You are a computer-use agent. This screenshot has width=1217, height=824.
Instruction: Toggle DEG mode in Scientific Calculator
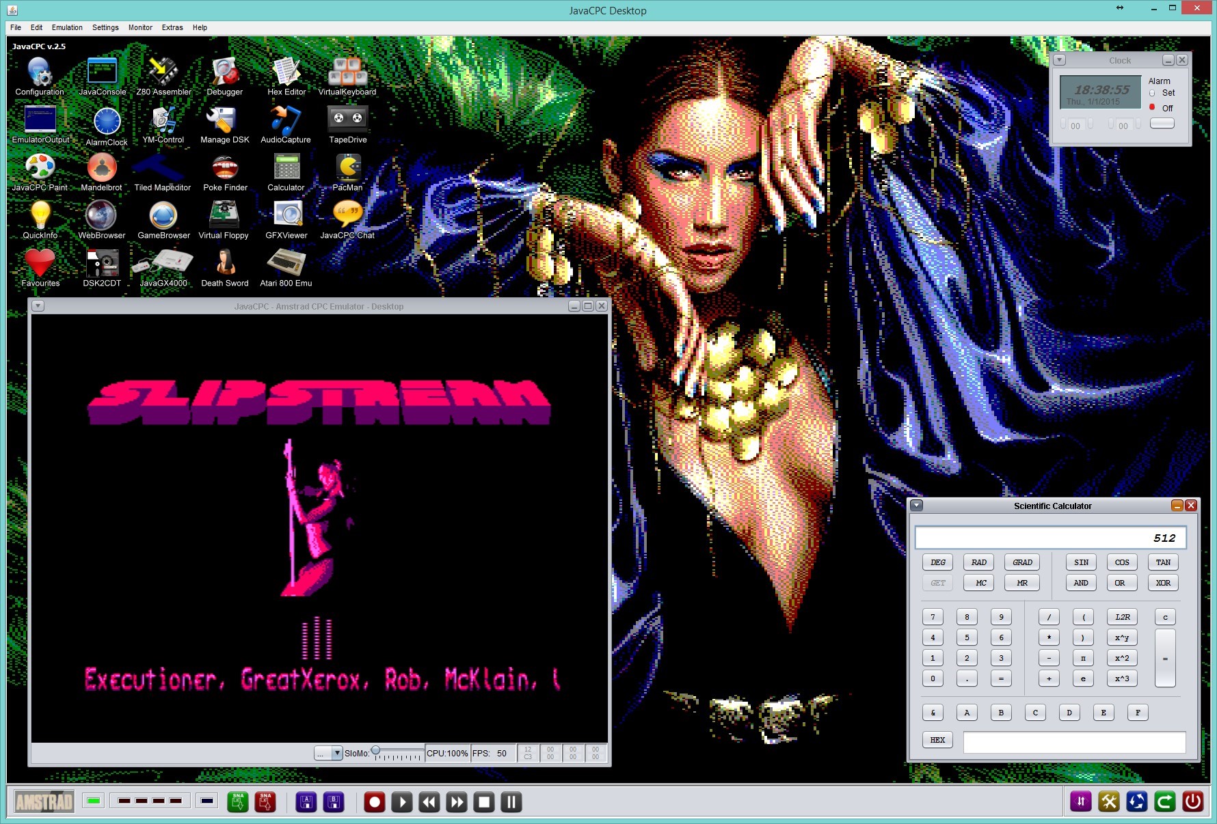point(938,562)
